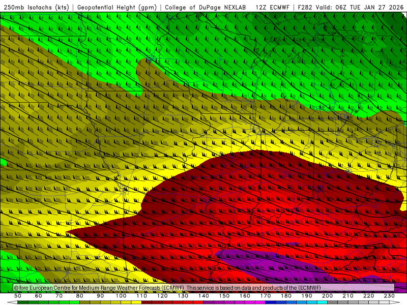Click the 60 value on the legend
The height and width of the screenshot is (305, 407).
[x=39, y=296]
